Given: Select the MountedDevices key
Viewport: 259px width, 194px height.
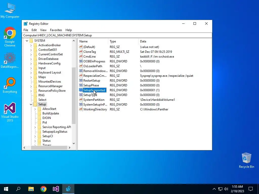Looking at the screenshot, I should click(50, 82).
